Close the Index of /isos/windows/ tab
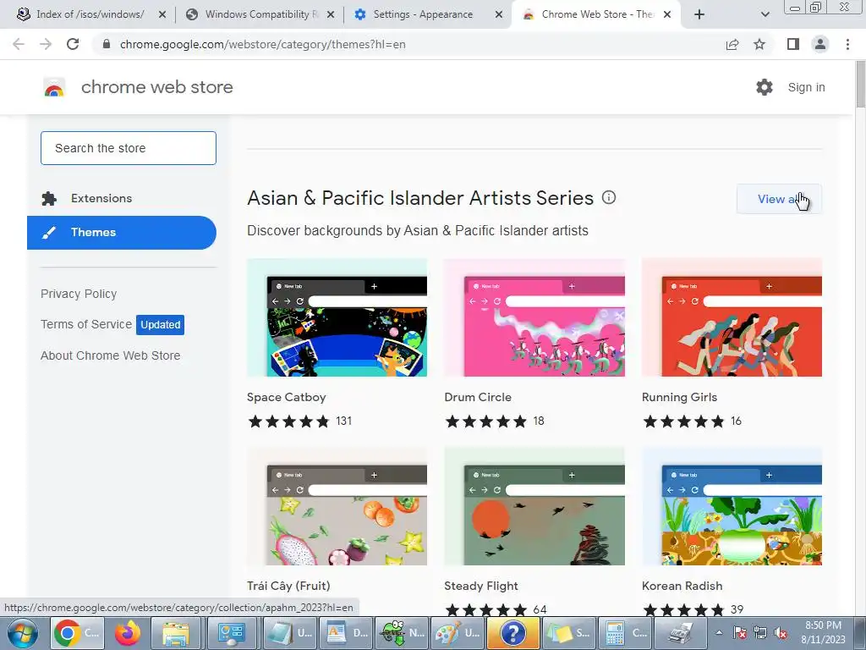The height and width of the screenshot is (650, 866). click(162, 14)
